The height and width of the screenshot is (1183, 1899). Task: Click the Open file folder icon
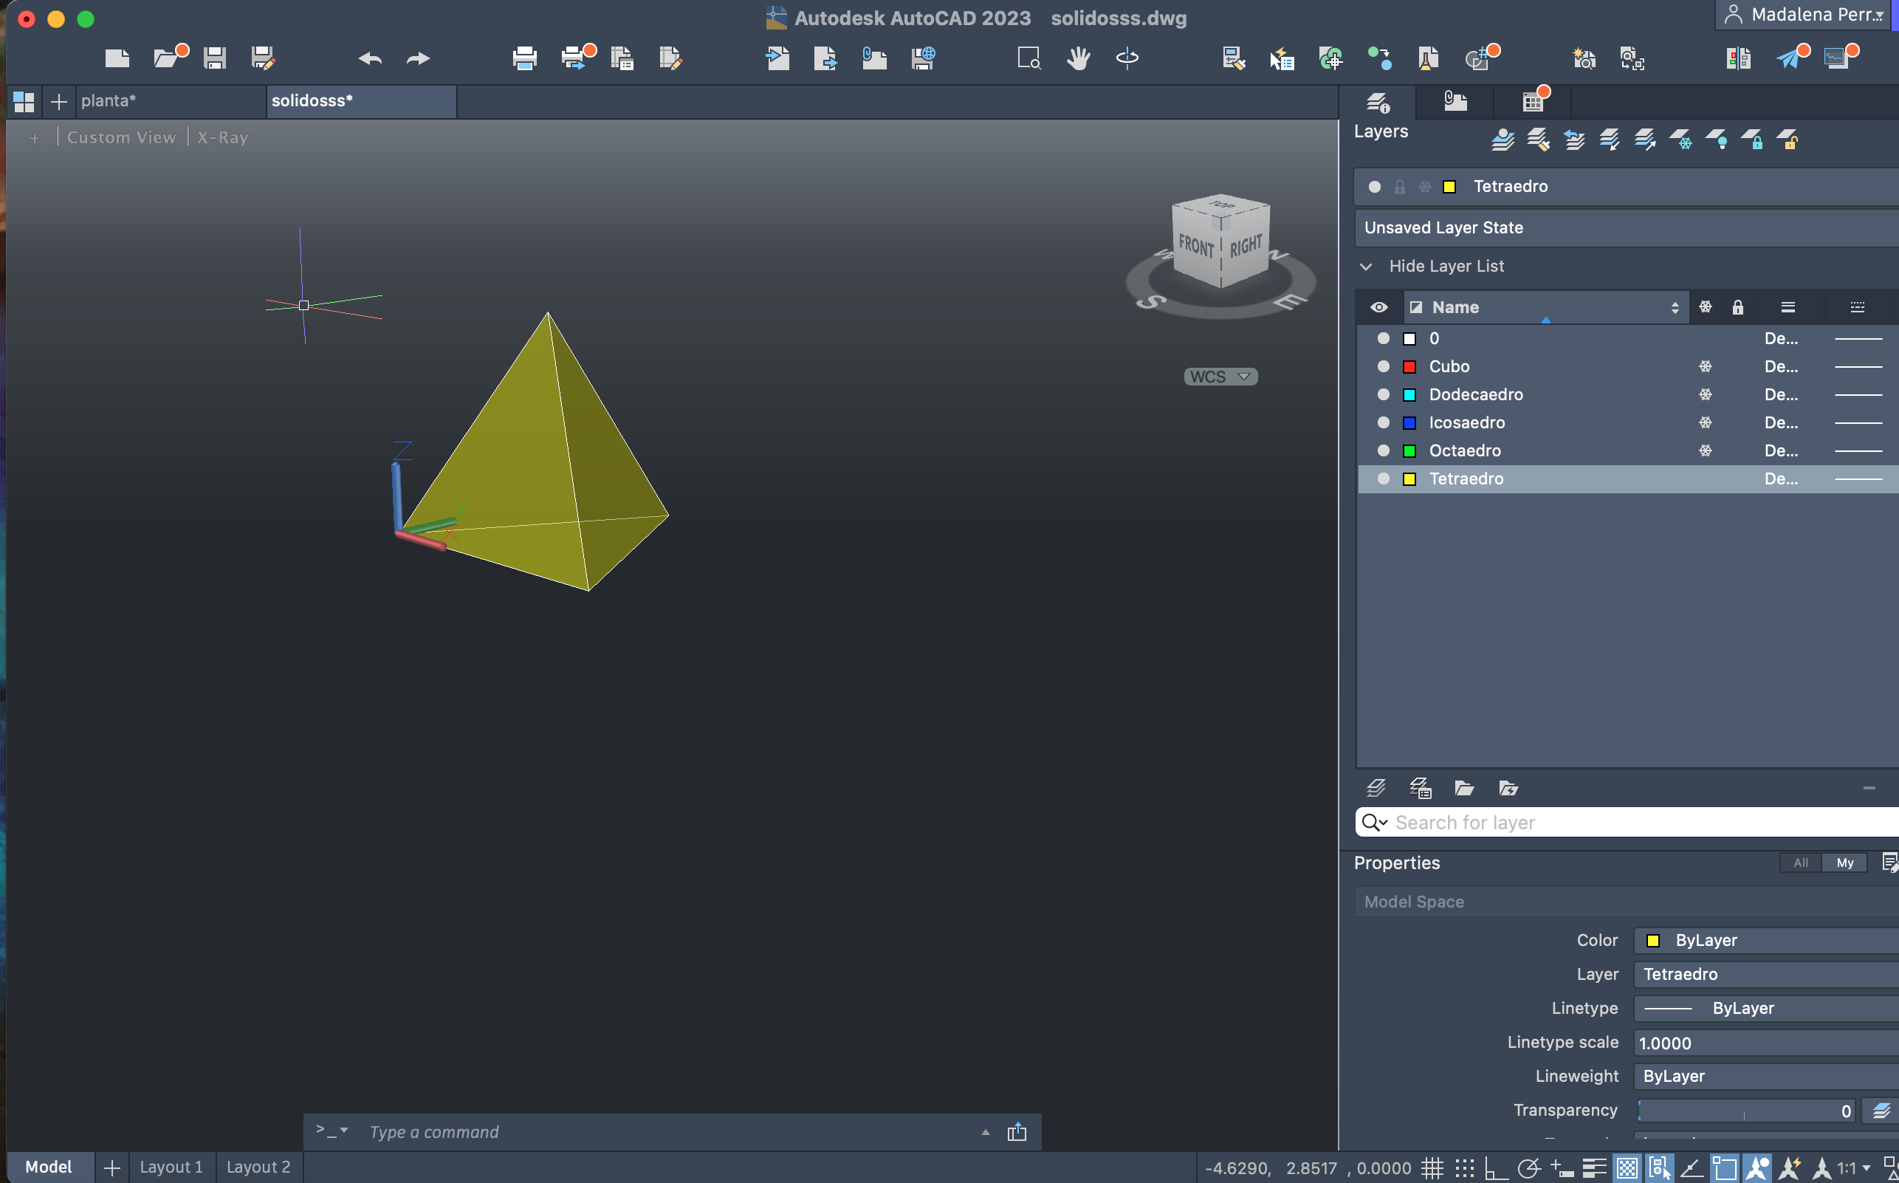pos(166,58)
